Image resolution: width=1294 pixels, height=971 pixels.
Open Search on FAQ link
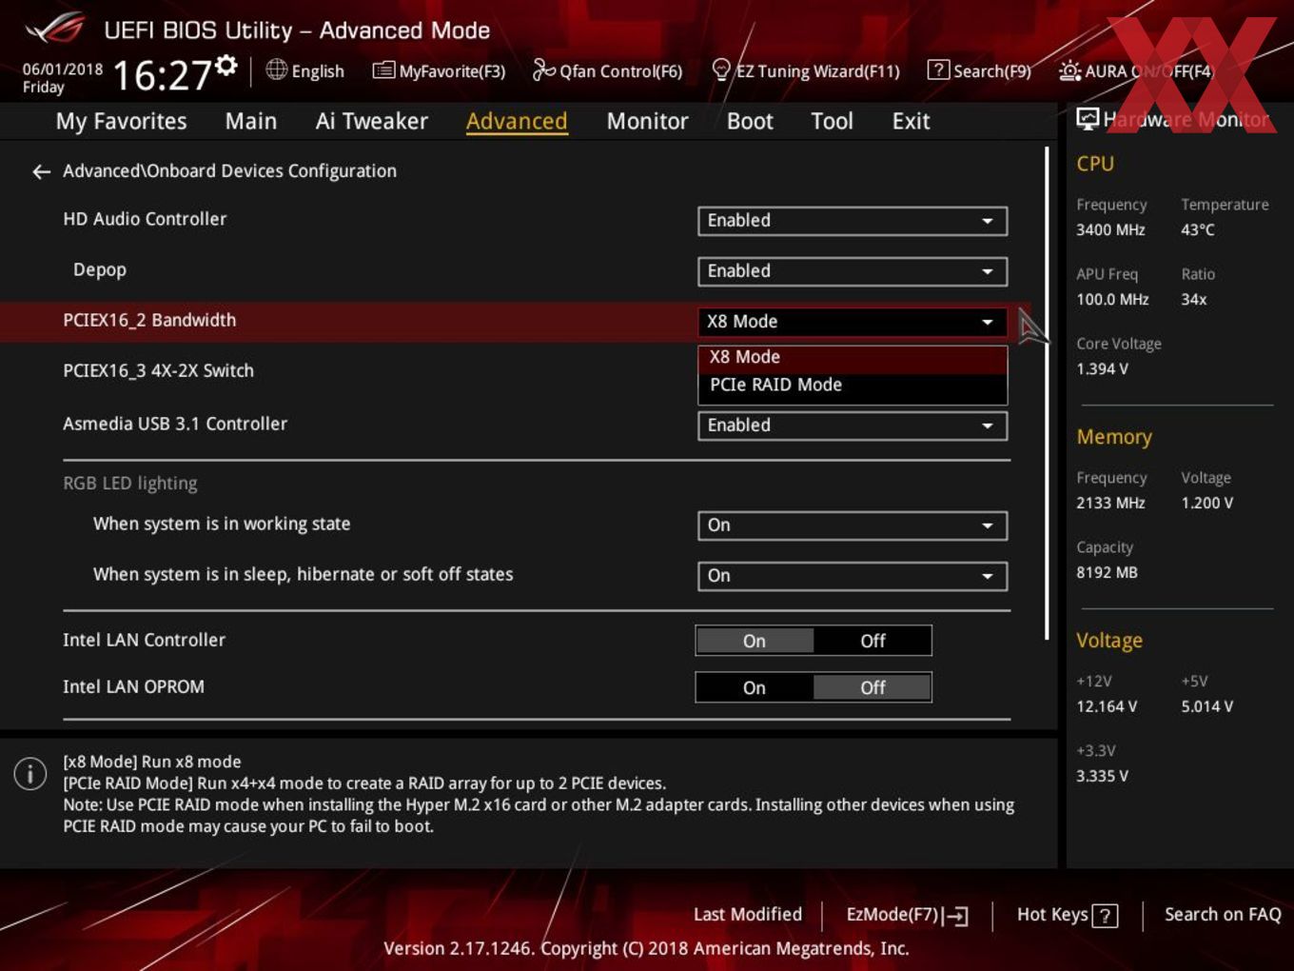tap(1223, 915)
